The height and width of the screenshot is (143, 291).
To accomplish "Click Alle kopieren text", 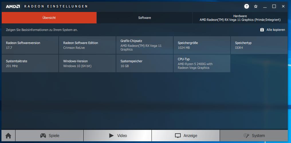I will [x=276, y=30].
